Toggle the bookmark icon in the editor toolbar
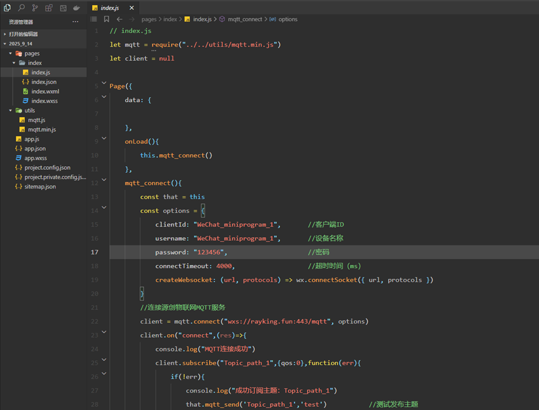This screenshot has width=539, height=410. coord(107,19)
